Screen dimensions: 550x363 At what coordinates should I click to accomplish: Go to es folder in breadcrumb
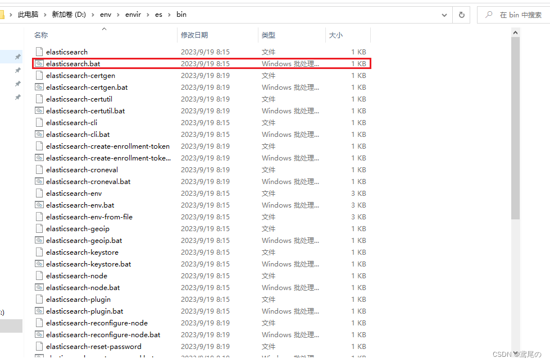click(158, 15)
